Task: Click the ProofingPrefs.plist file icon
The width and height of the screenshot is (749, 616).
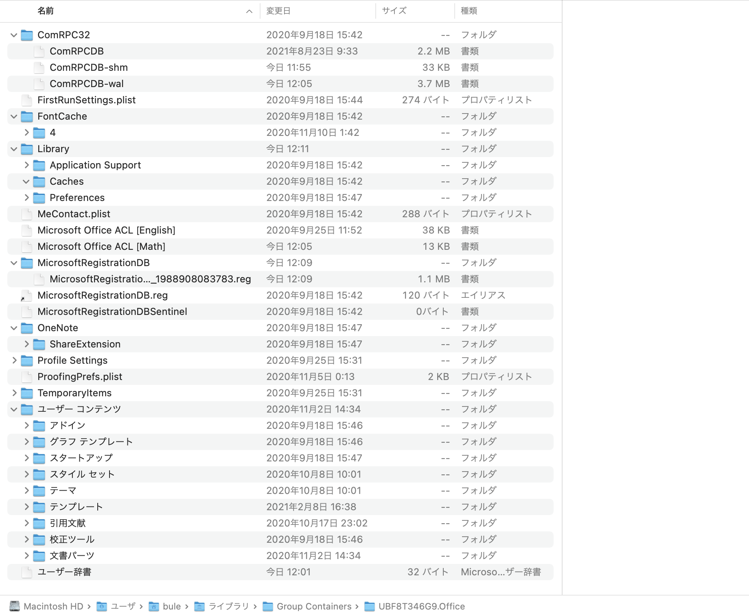Action: tap(27, 377)
